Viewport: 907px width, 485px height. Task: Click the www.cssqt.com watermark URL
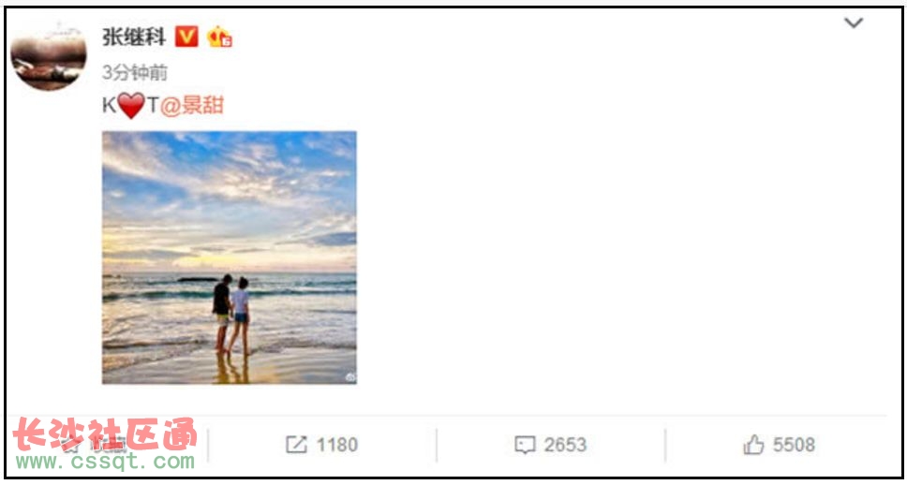point(105,462)
